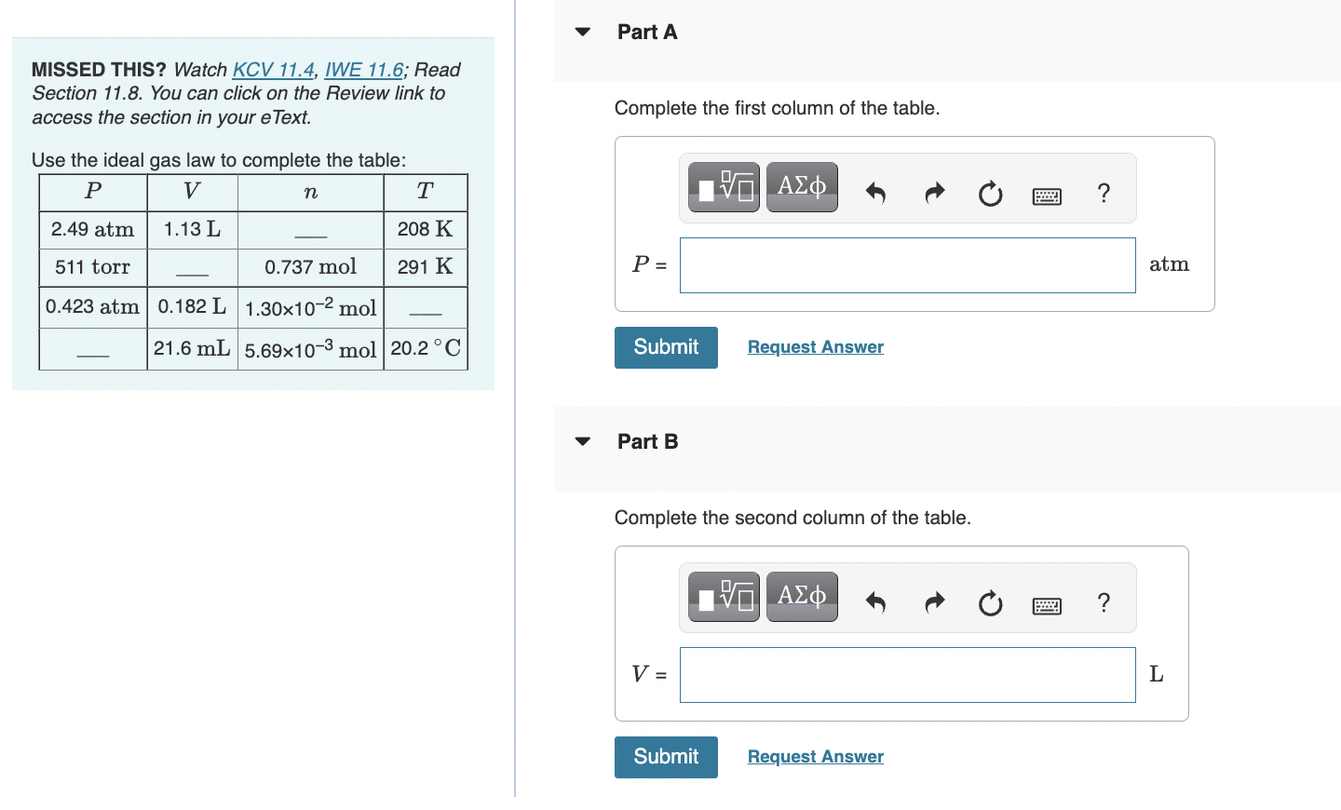The image size is (1341, 810).
Task: Undo the last entry in Part B toolbar
Action: pos(875,602)
